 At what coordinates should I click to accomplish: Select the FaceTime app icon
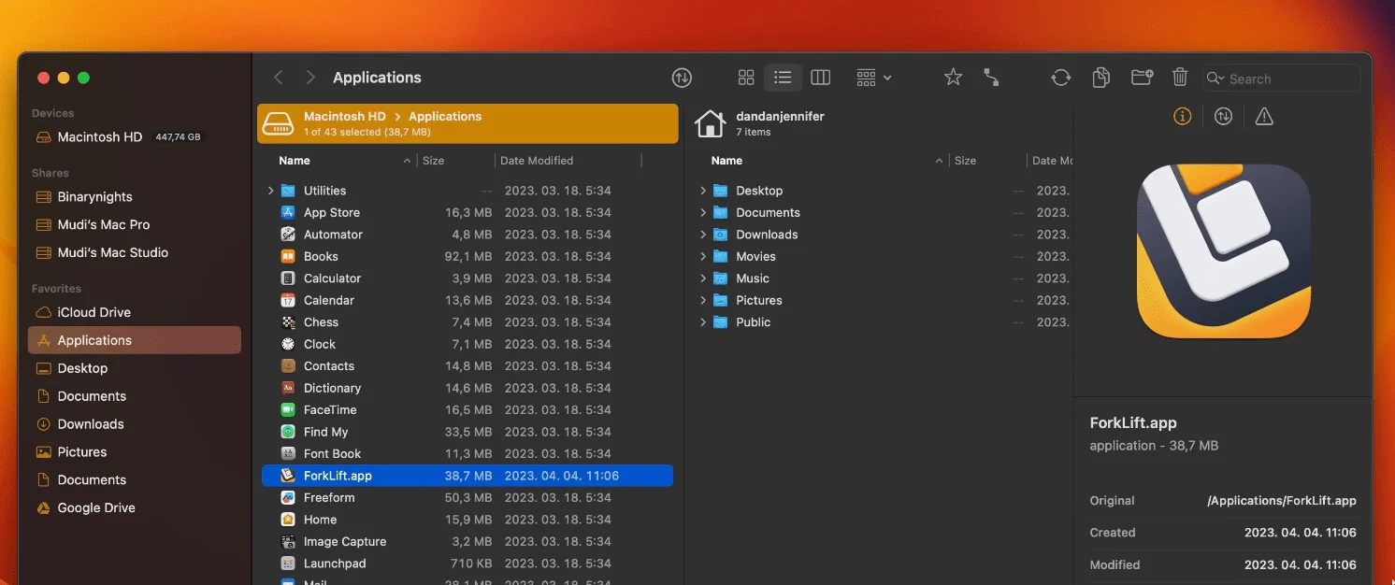coord(288,410)
